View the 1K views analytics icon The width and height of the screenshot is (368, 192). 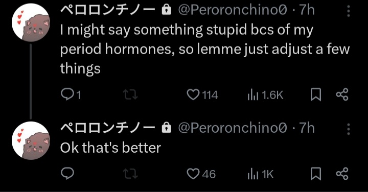coord(253,175)
